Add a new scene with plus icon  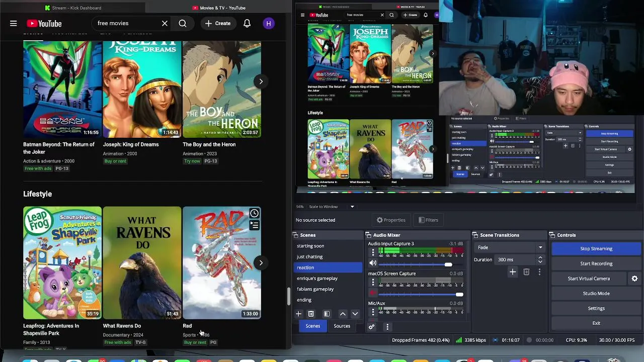coord(298,314)
